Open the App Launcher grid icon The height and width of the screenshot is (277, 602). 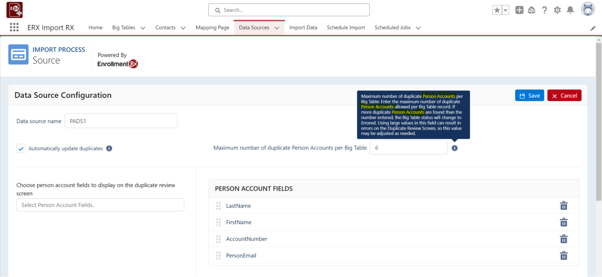pyautogui.click(x=14, y=27)
